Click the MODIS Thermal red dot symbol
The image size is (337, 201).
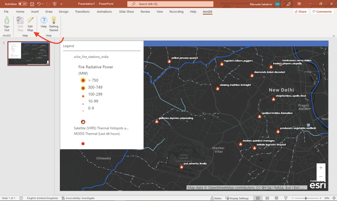(83, 144)
